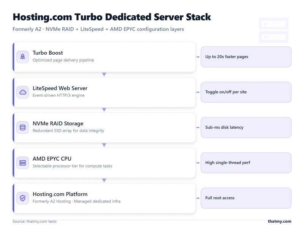The height and width of the screenshot is (229, 304).
Task: Click 'Redundant SSD array for data integrity'
Action: pyautogui.click(x=68, y=131)
